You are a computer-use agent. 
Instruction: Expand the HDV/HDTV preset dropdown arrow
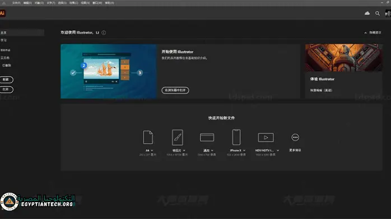pyautogui.click(x=278, y=151)
